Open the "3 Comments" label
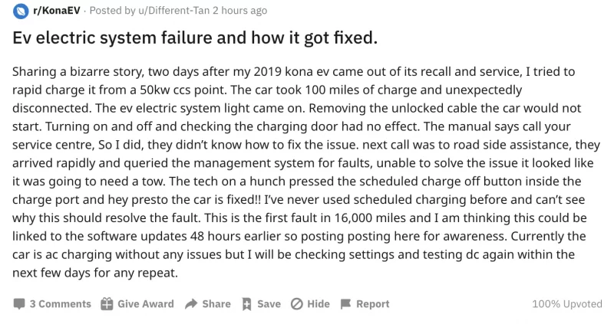The height and width of the screenshot is (324, 614). (x=61, y=304)
